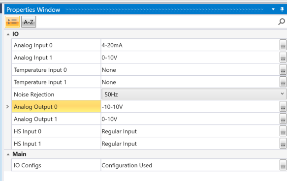287x181 pixels.
Task: Switch to categorized property view
Action: (x=12, y=22)
